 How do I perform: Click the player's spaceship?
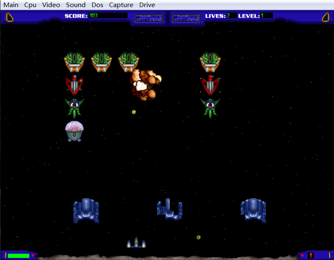[x=136, y=242]
